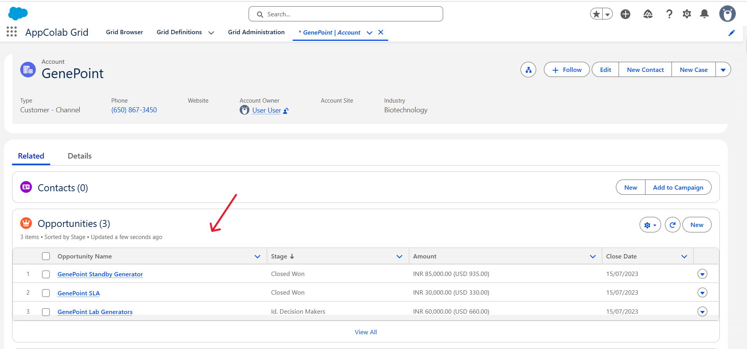
Task: Open the Grid Administration tab
Action: pyautogui.click(x=256, y=32)
